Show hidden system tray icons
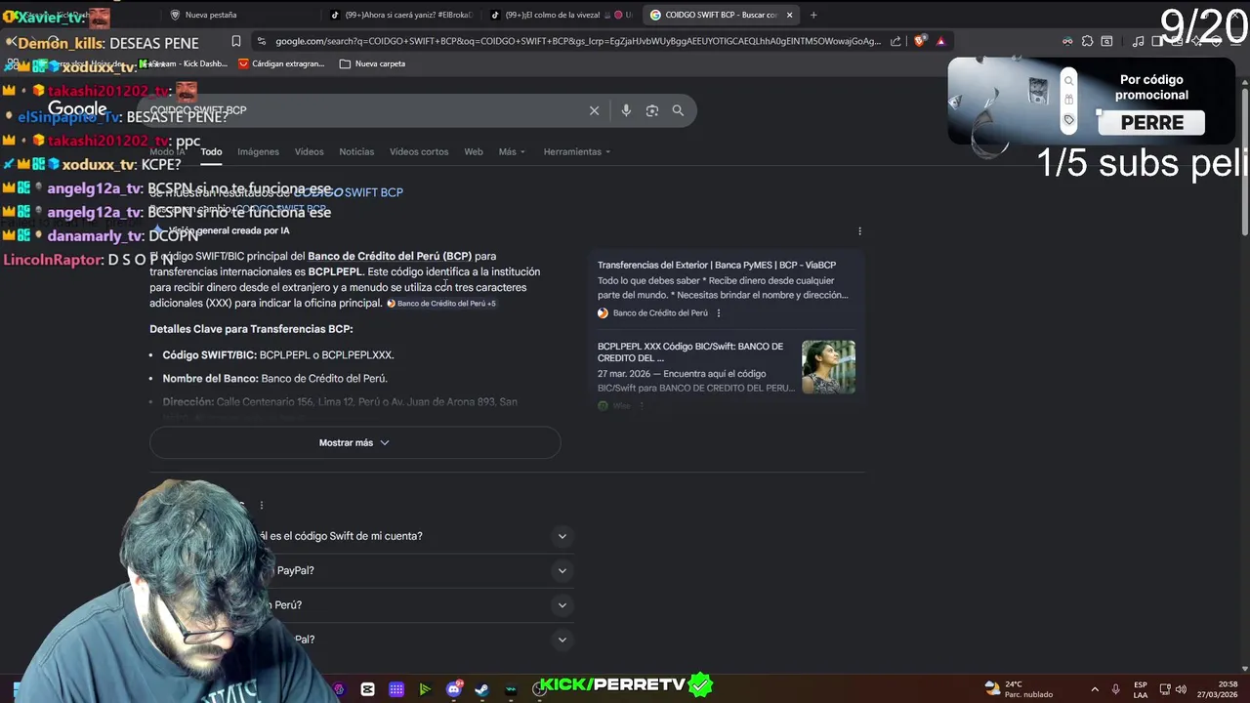1250x703 pixels. [x=1095, y=689]
